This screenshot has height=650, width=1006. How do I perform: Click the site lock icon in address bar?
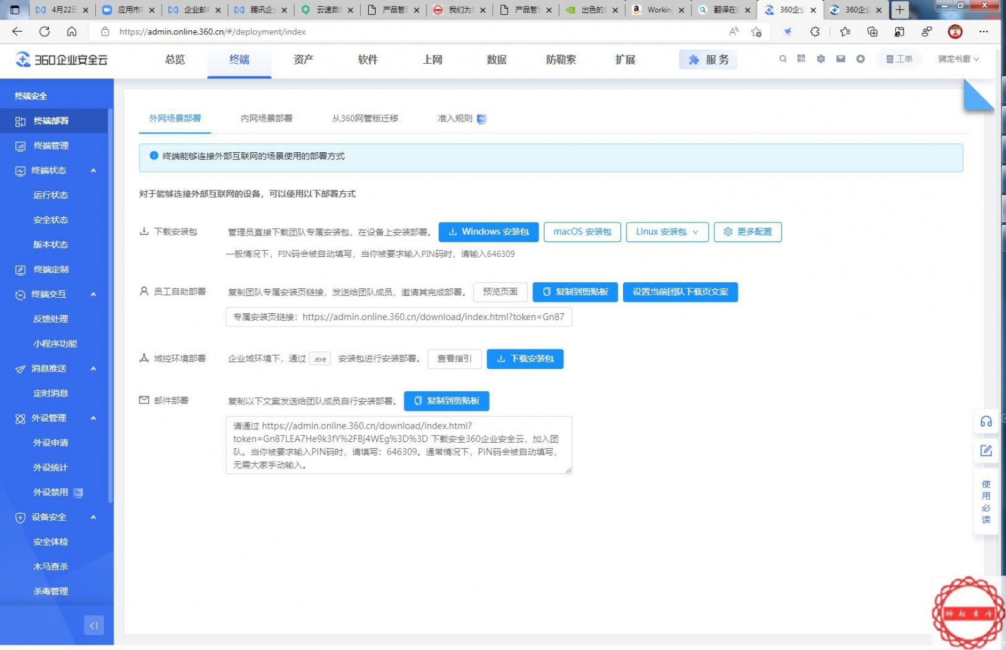point(105,32)
